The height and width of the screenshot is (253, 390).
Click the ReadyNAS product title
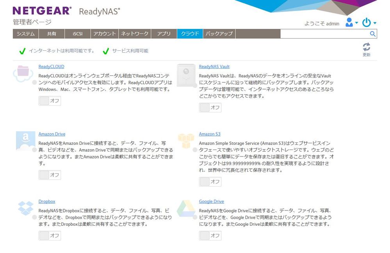point(100,11)
